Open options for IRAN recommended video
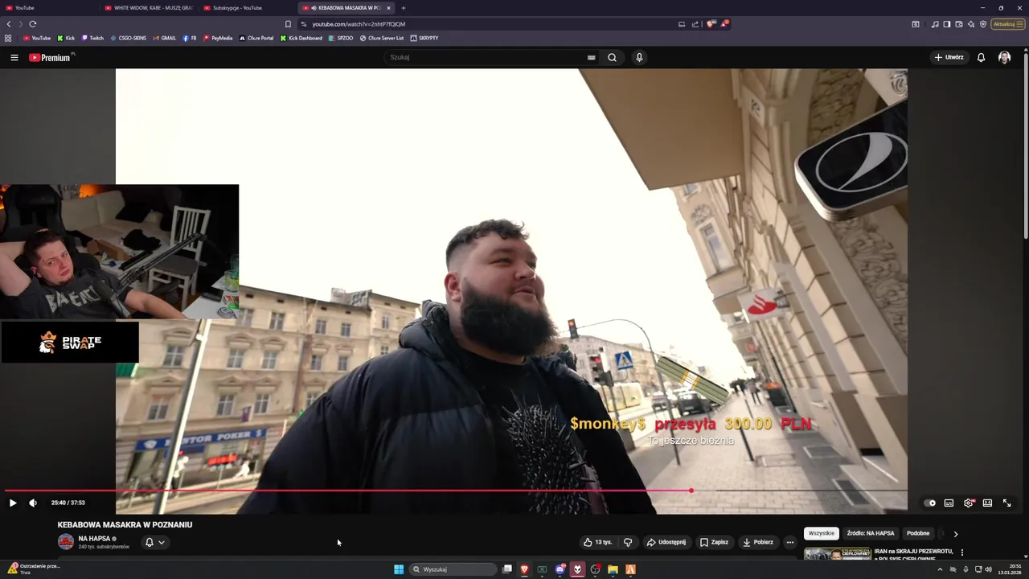This screenshot has width=1029, height=579. (962, 552)
